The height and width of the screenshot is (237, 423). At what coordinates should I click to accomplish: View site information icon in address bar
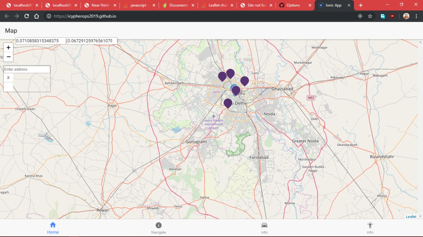click(x=49, y=16)
